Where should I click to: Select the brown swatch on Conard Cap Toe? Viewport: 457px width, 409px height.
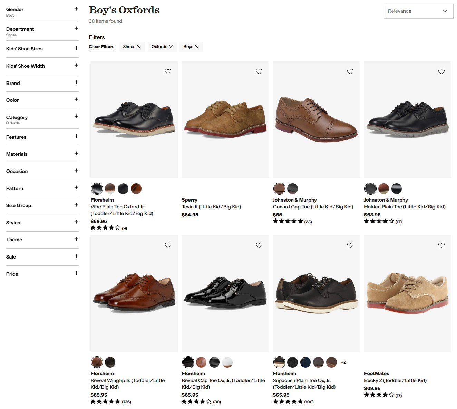279,188
